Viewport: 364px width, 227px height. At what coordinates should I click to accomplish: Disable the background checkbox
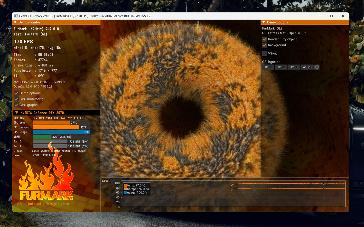[265, 45]
